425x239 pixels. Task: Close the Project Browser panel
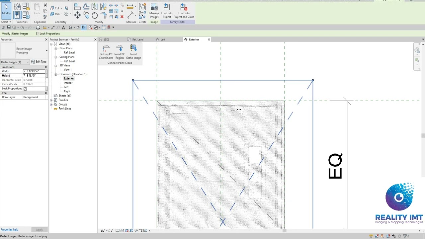(95, 40)
